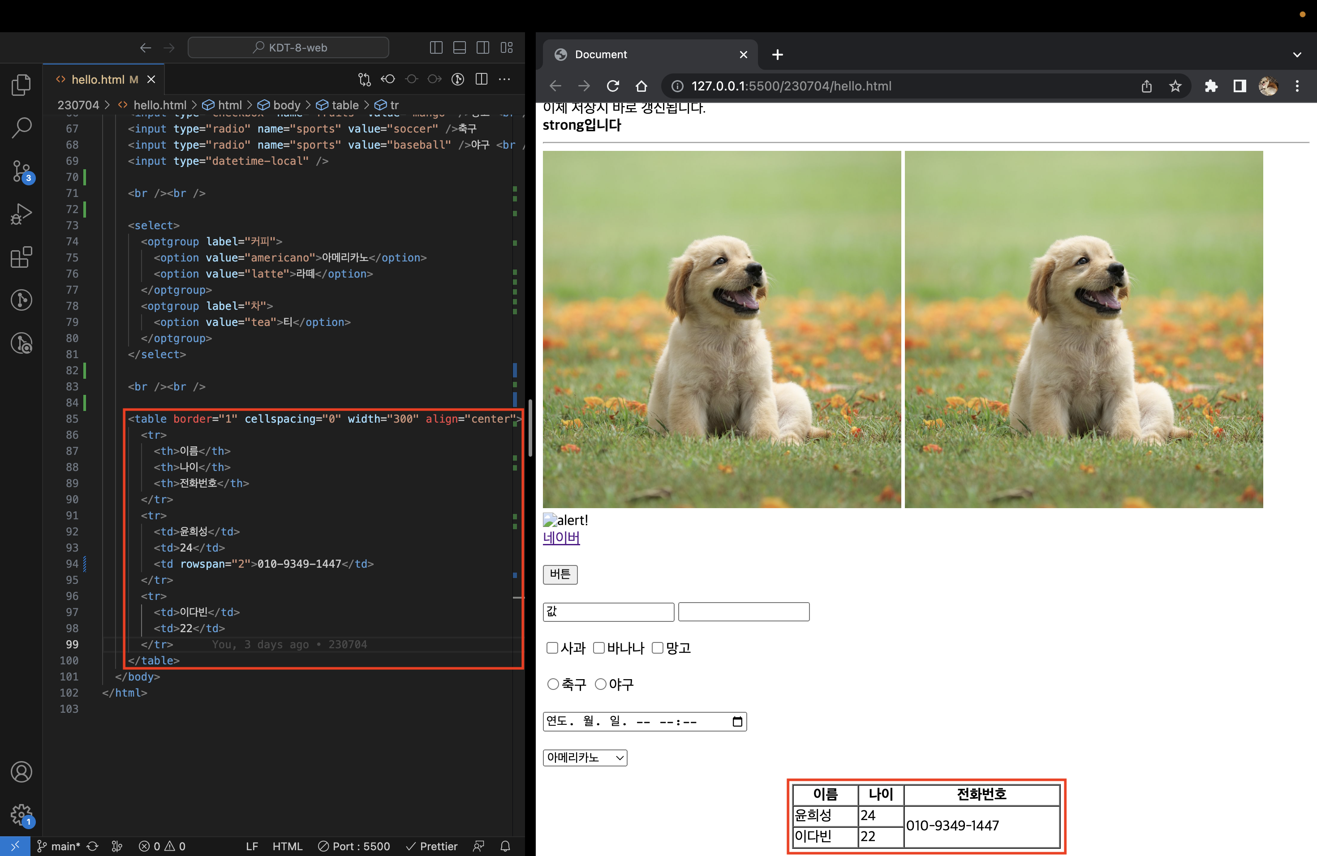Open the Chrome tab search chevron
Image resolution: width=1317 pixels, height=856 pixels.
pyautogui.click(x=1297, y=54)
